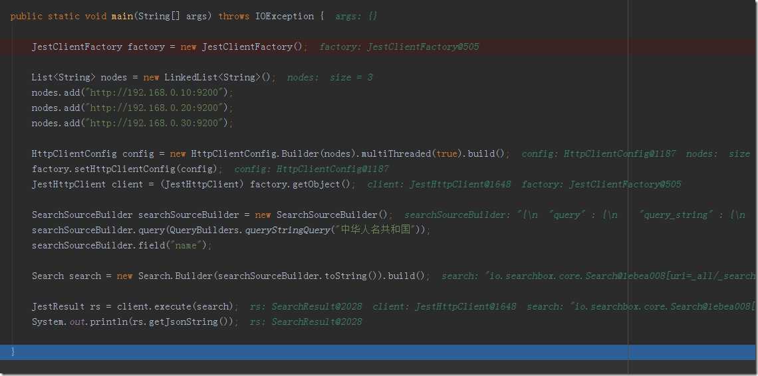Click 'searchSourceBuilder.toString()' argument
Image resolution: width=758 pixels, height=376 pixels.
299,276
